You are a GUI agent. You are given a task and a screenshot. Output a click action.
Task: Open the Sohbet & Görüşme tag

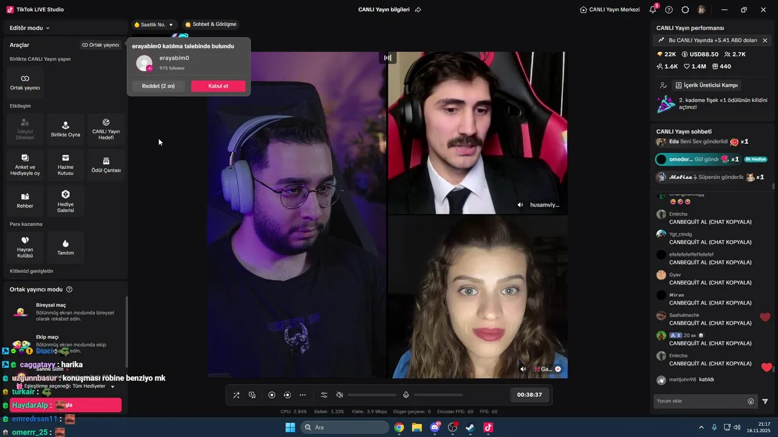(x=210, y=24)
